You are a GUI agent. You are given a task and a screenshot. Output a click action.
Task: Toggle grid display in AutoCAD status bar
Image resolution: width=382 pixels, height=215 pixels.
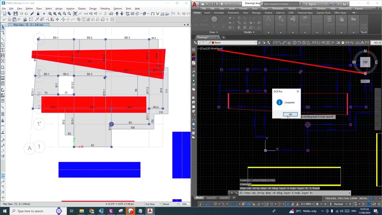coord(371,198)
